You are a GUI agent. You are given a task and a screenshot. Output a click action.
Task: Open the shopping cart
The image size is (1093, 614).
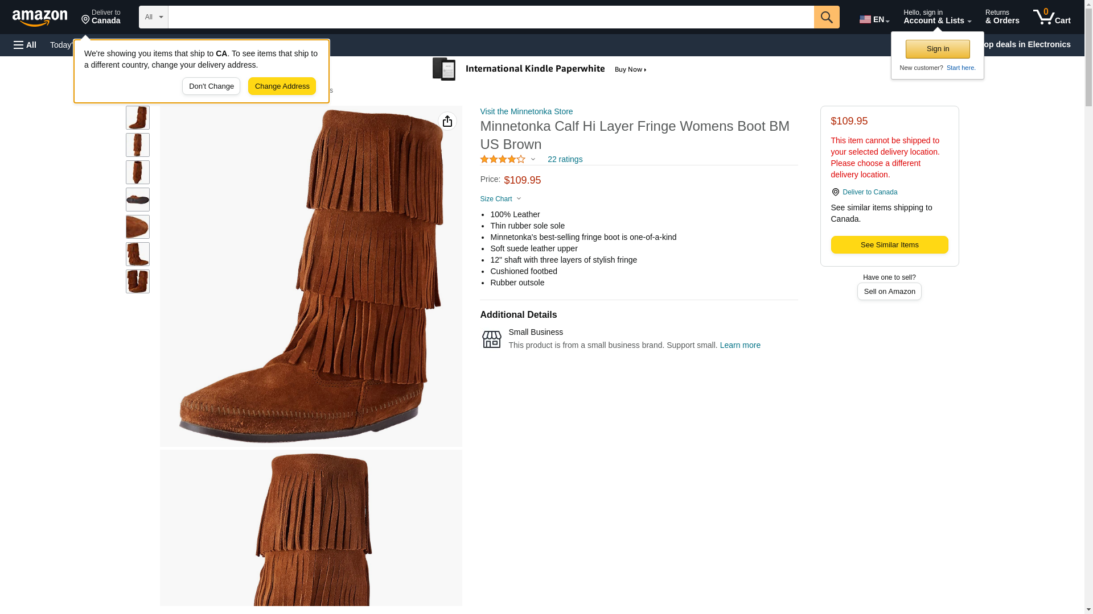pos(1051,17)
